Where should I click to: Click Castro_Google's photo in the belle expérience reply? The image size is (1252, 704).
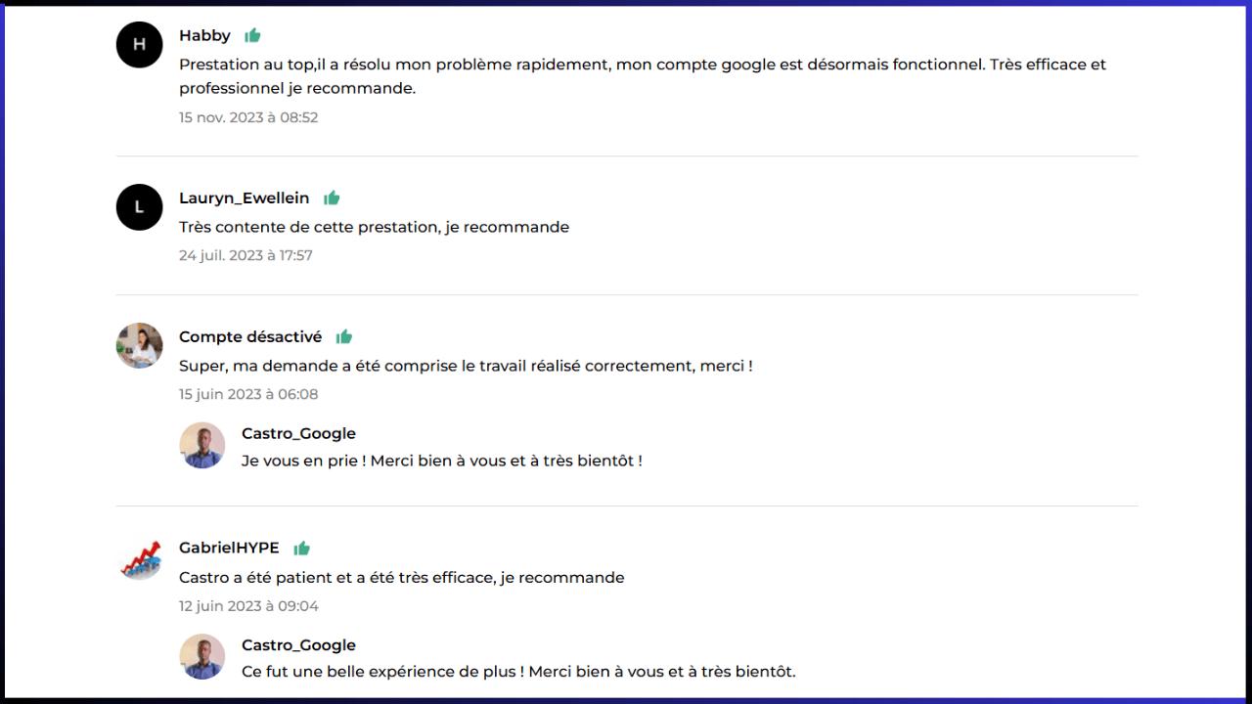point(202,656)
